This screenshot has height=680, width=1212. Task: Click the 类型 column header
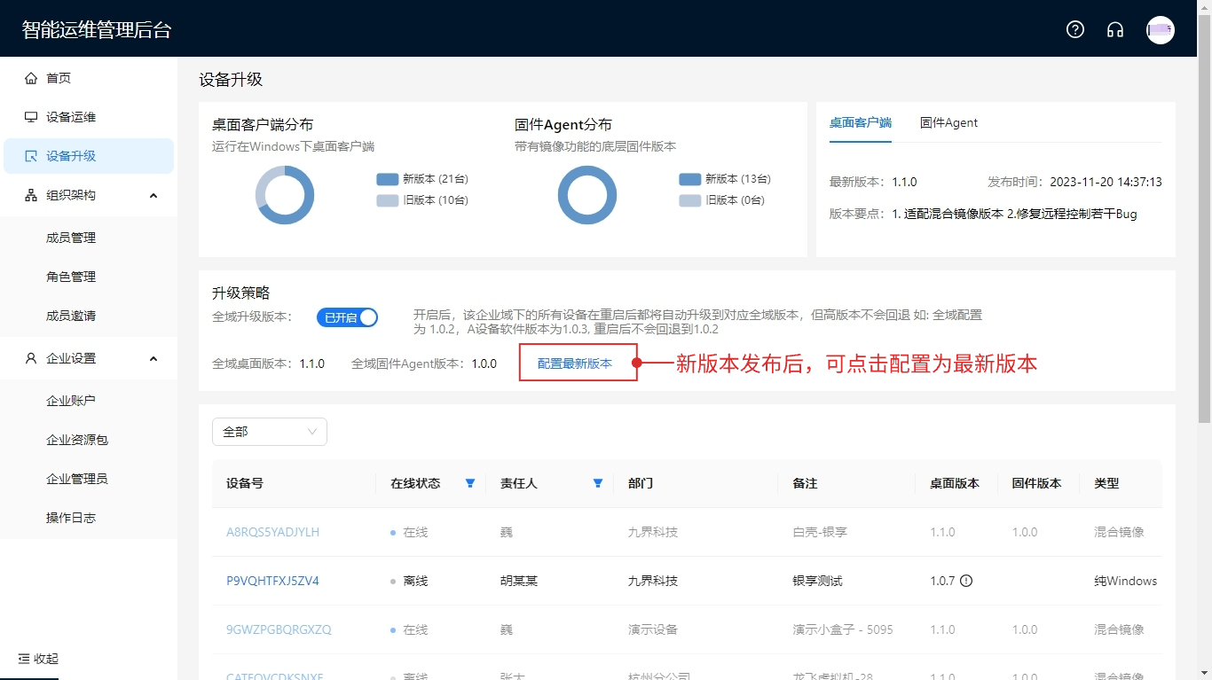1106,483
